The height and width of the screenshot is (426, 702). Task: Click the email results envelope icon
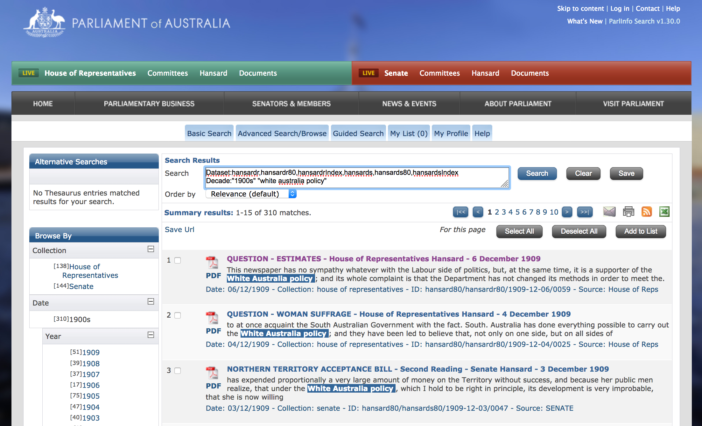tap(609, 212)
